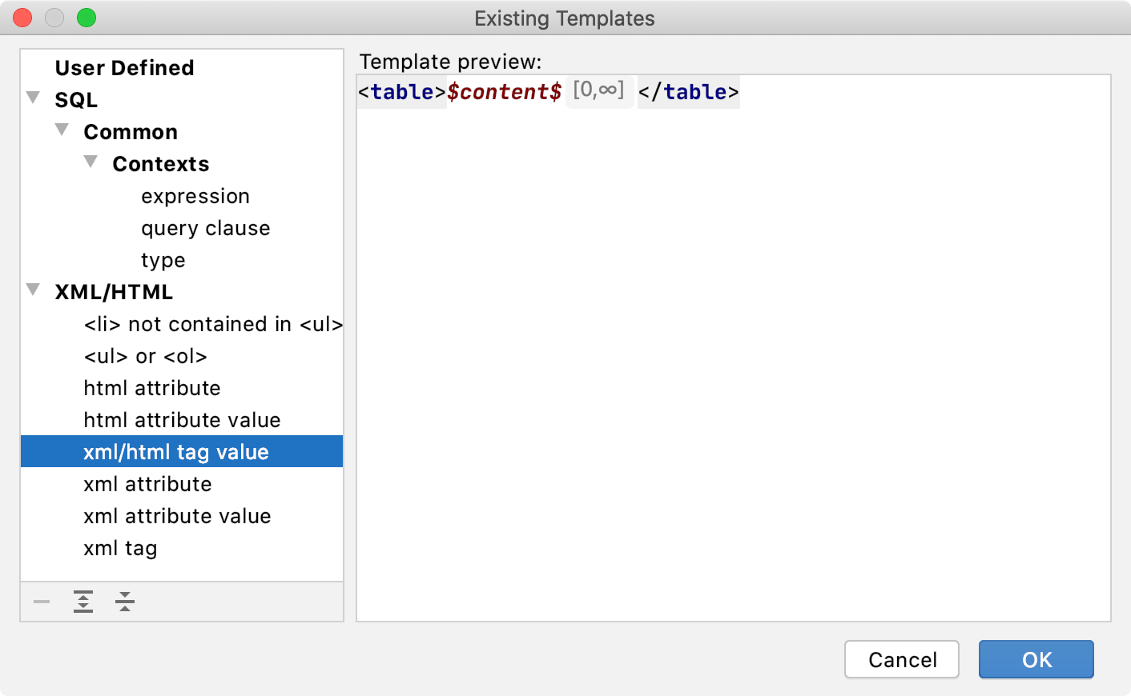Collapse the Common node
This screenshot has width=1131, height=696.
click(62, 129)
